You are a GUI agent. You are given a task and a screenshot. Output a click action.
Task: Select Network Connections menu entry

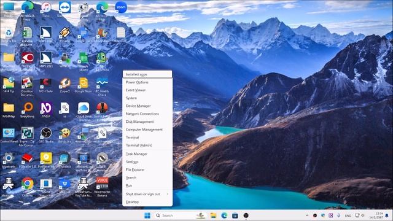147,114
